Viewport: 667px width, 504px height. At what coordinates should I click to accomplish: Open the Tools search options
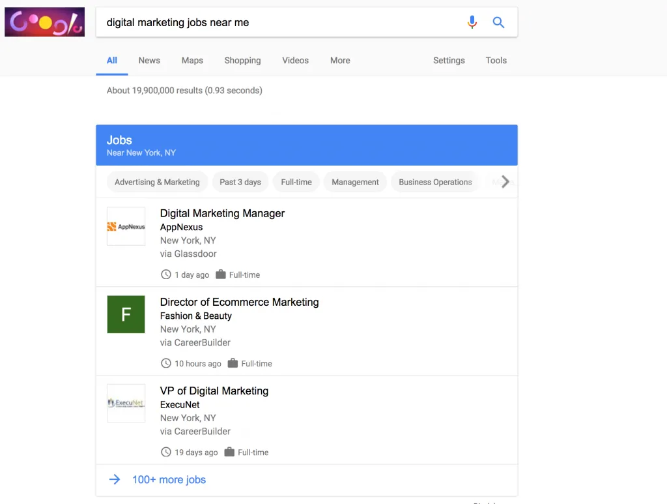(x=496, y=61)
